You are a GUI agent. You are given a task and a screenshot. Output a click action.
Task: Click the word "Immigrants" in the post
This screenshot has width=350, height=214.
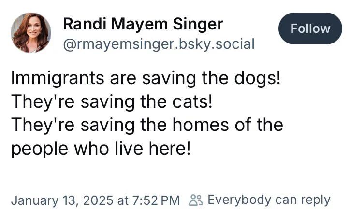(58, 78)
